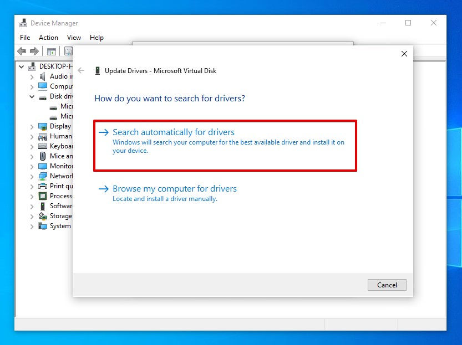The width and height of the screenshot is (462, 345).
Task: Select the 'Process' tree label
Action: tap(61, 196)
